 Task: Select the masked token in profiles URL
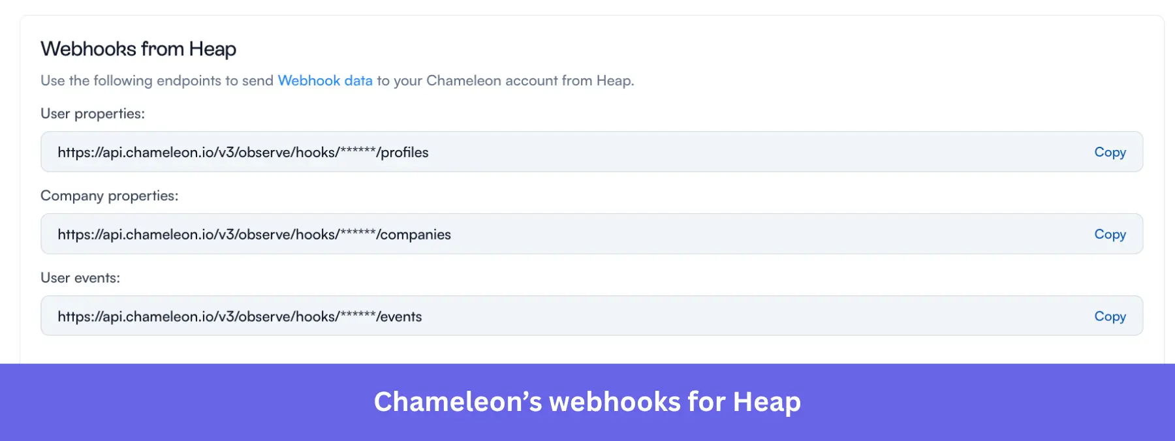tap(358, 152)
